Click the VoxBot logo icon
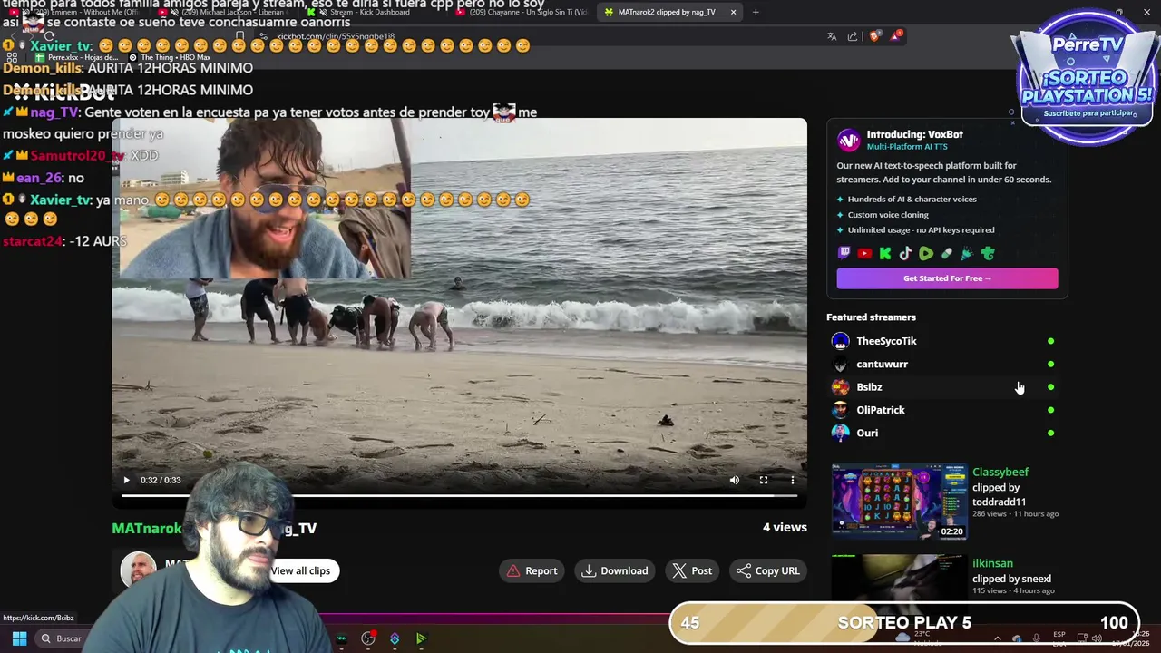This screenshot has height=653, width=1161. pyautogui.click(x=849, y=140)
